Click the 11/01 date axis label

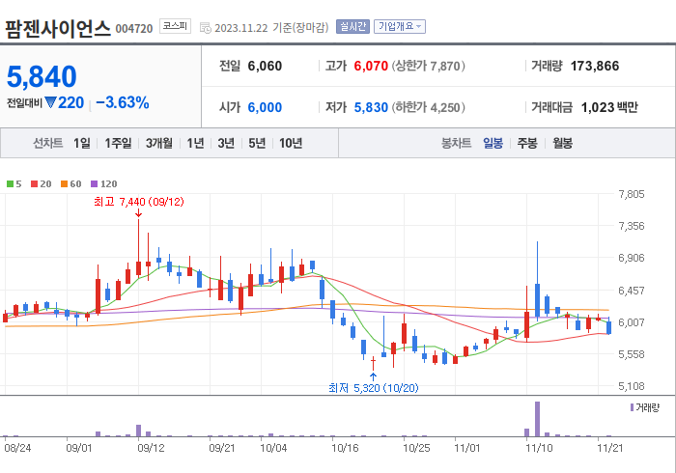(466, 448)
